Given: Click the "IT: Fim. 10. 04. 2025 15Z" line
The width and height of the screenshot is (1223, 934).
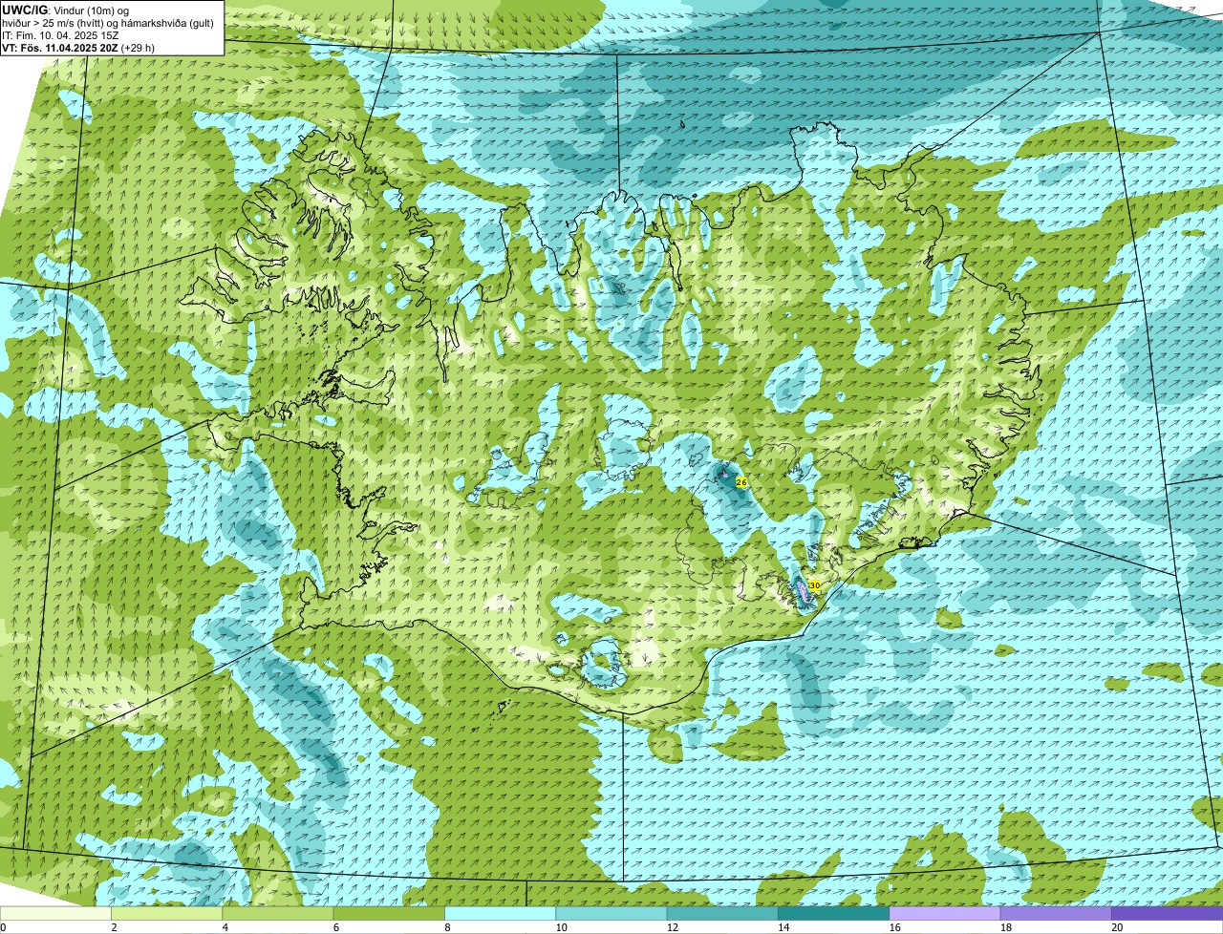Looking at the screenshot, I should click(61, 35).
